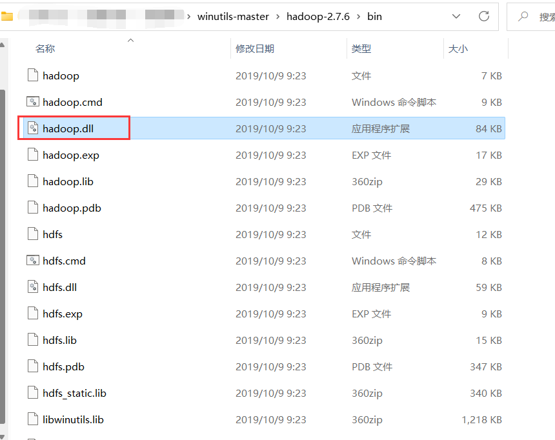This screenshot has width=555, height=440.
Task: Click the sort arrow above 名称
Action: click(130, 41)
